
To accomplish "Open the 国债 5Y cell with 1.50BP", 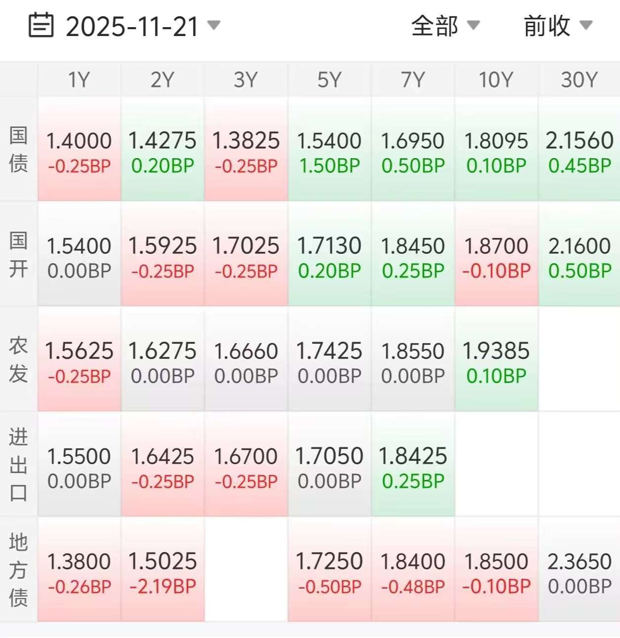I will 329,149.
